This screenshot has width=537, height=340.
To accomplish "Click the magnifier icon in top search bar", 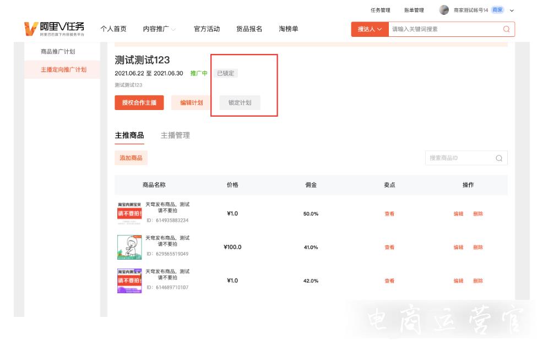I will click(506, 29).
